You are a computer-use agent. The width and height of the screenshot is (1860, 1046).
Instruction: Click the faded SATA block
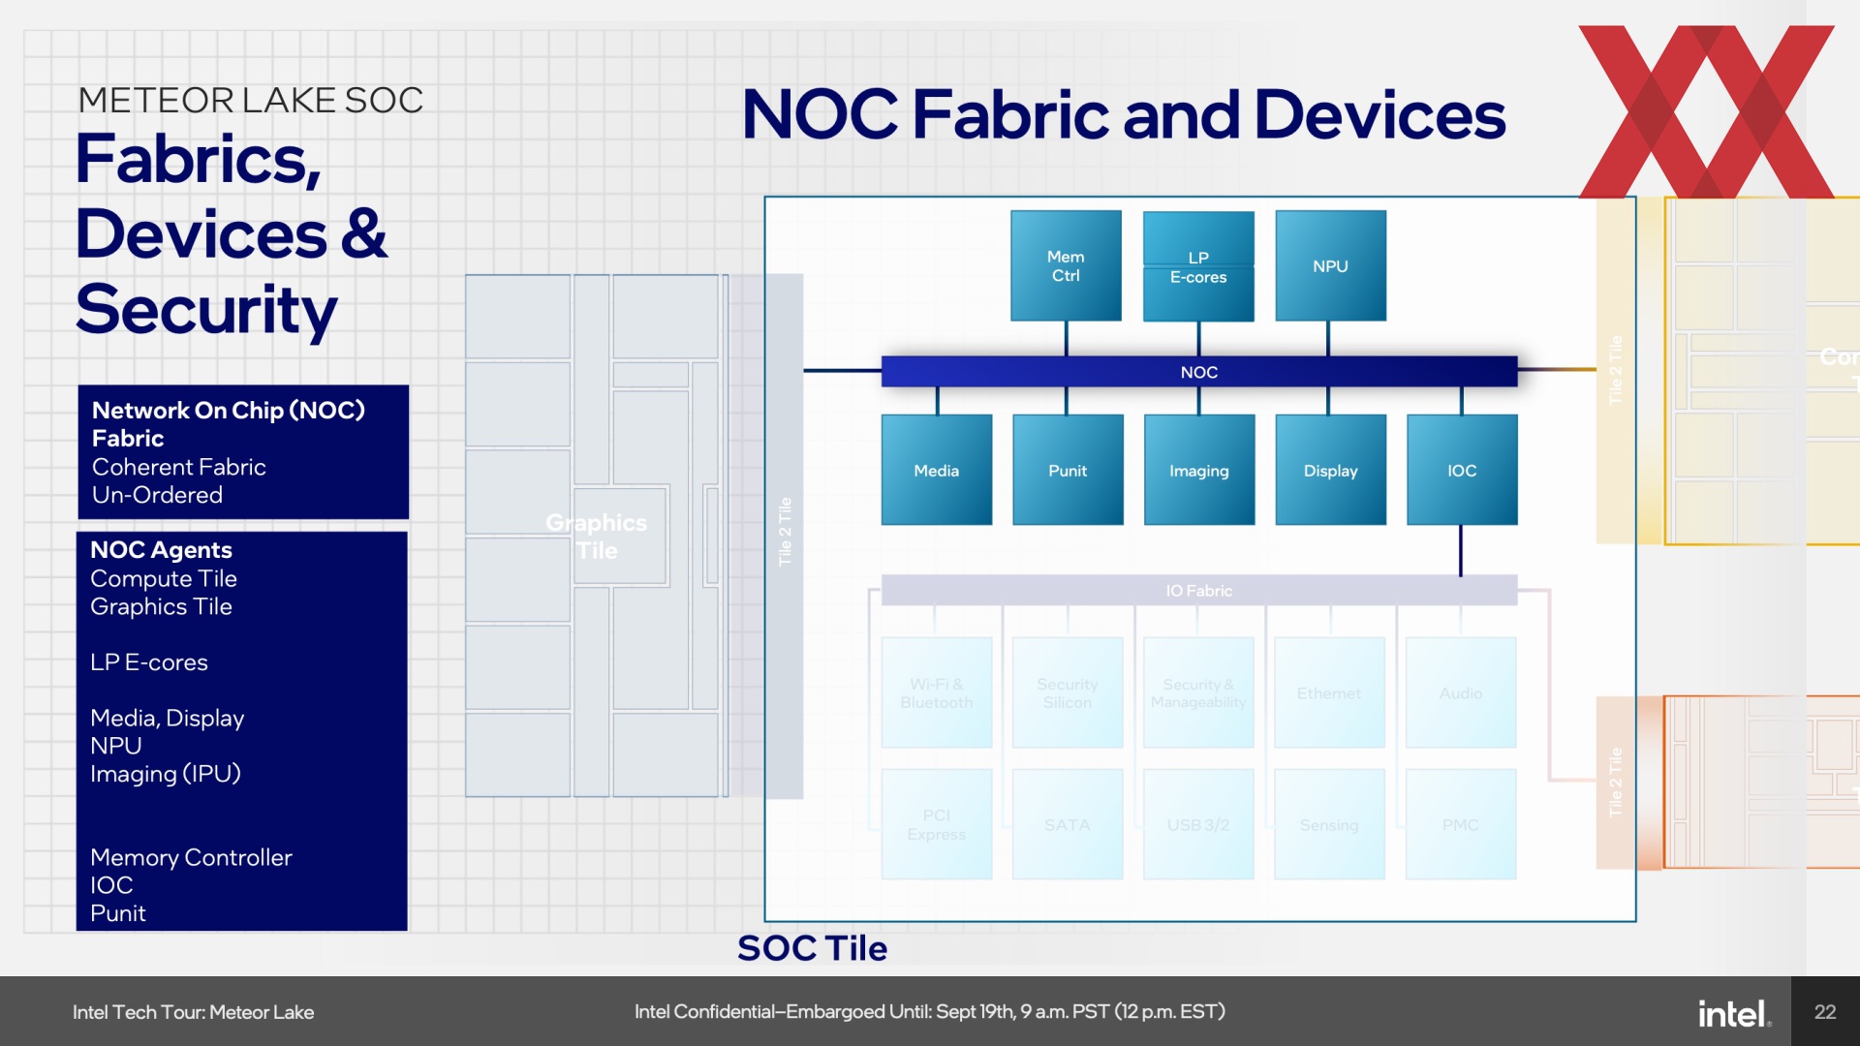(1068, 824)
